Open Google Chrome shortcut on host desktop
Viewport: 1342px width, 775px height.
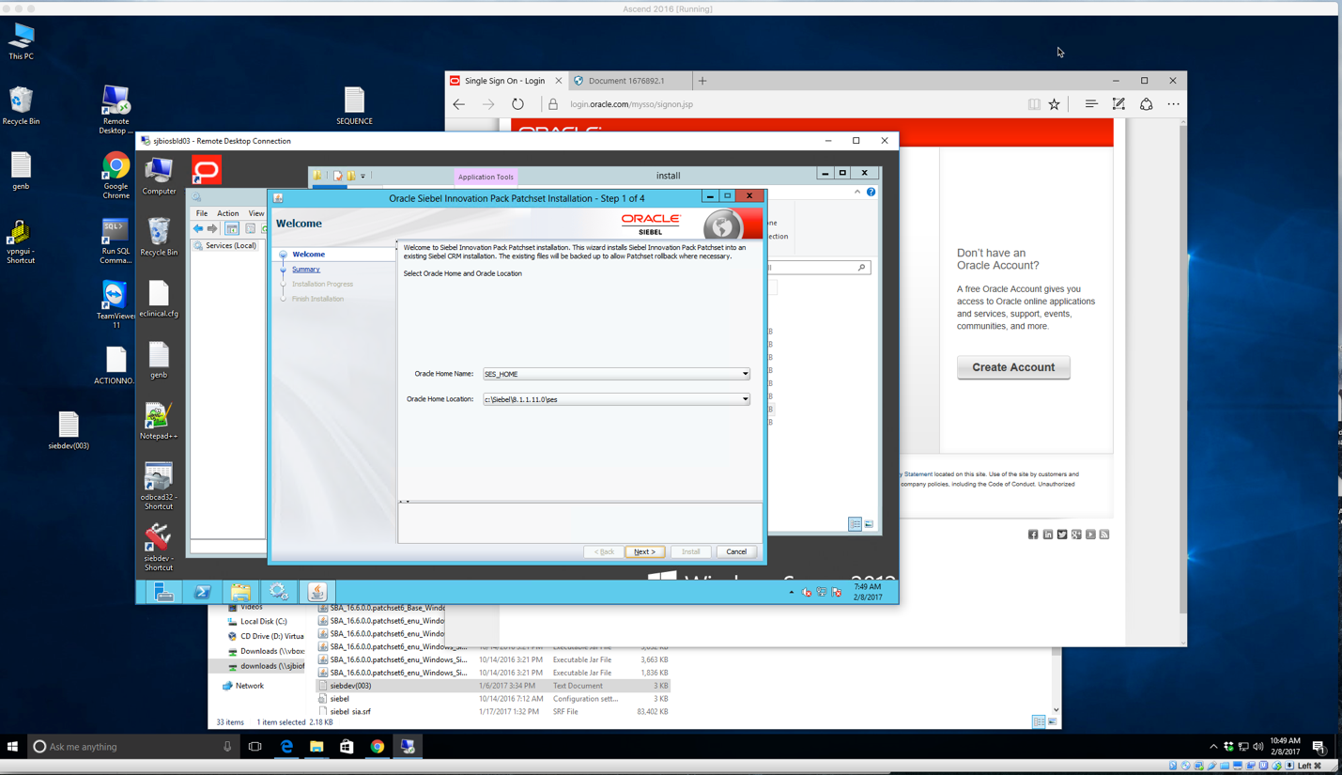point(116,175)
